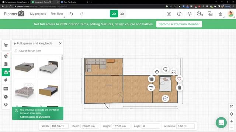236x132 pixels.
Task: Open a new browser tab
Action: click(92, 2)
